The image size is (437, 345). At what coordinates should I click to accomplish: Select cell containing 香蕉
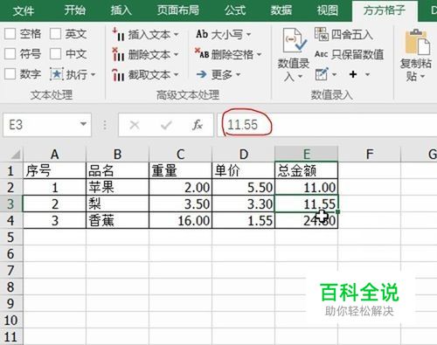pos(117,220)
